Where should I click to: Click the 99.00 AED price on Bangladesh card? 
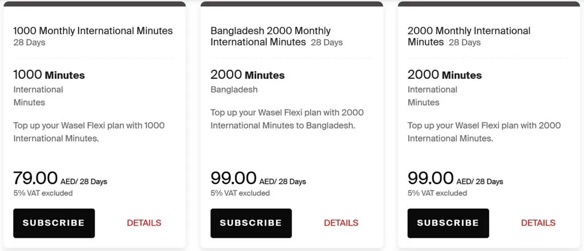pos(233,178)
